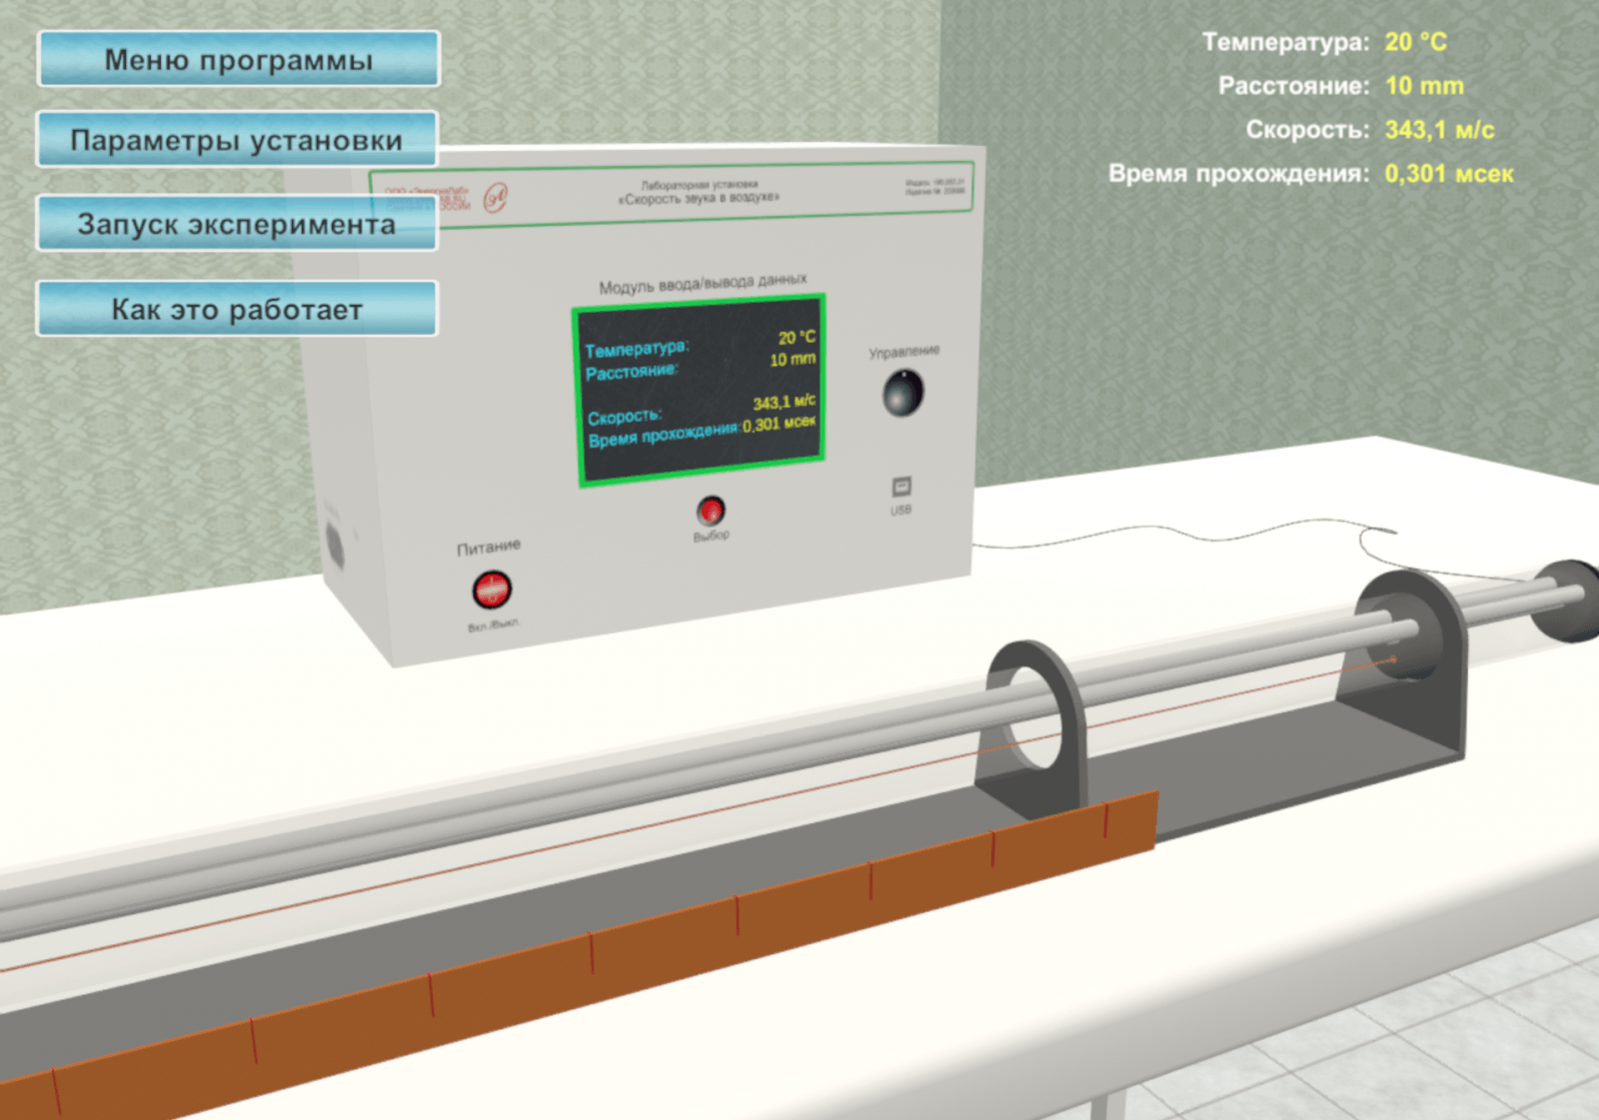The height and width of the screenshot is (1120, 1599).
Task: Select the 20 °C temperature value in the overlay
Action: coord(1415,42)
